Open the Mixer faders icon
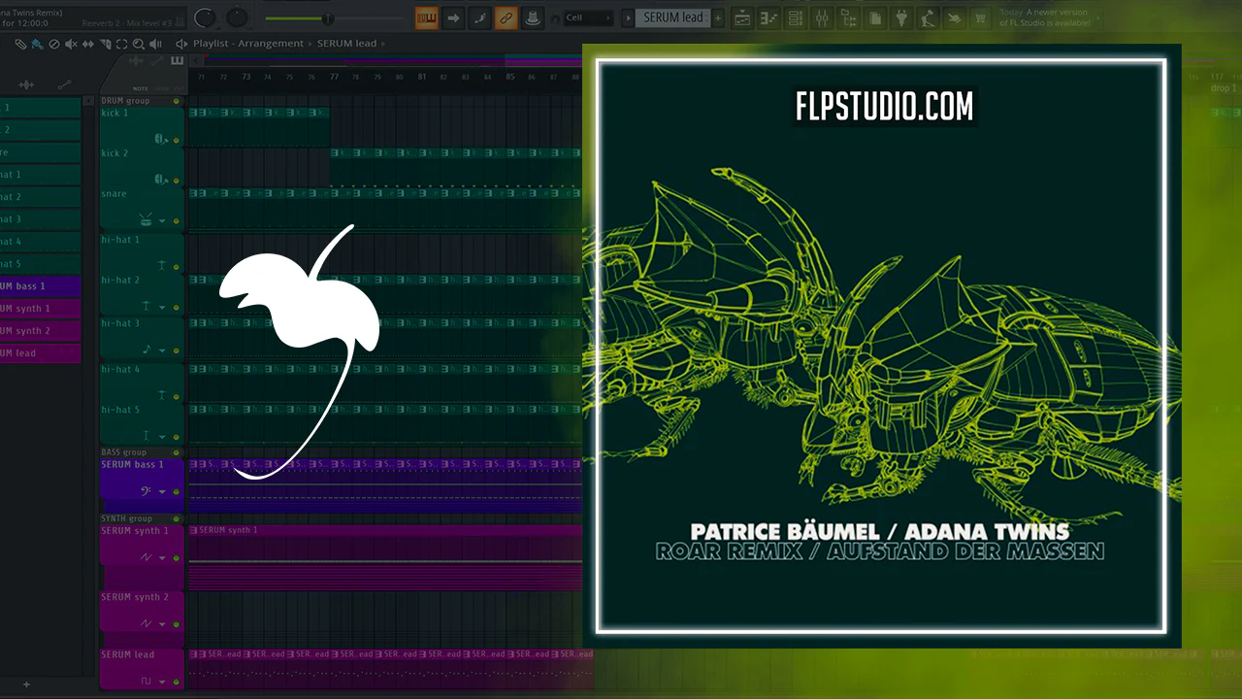The height and width of the screenshot is (699, 1242). (x=822, y=17)
